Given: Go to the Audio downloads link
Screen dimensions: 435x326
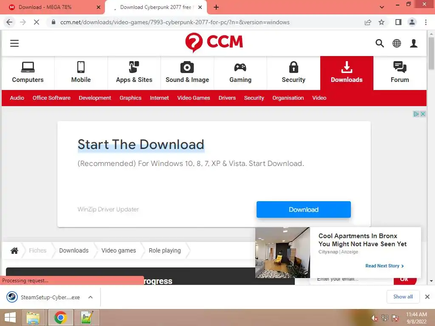Looking at the screenshot, I should pos(17,98).
